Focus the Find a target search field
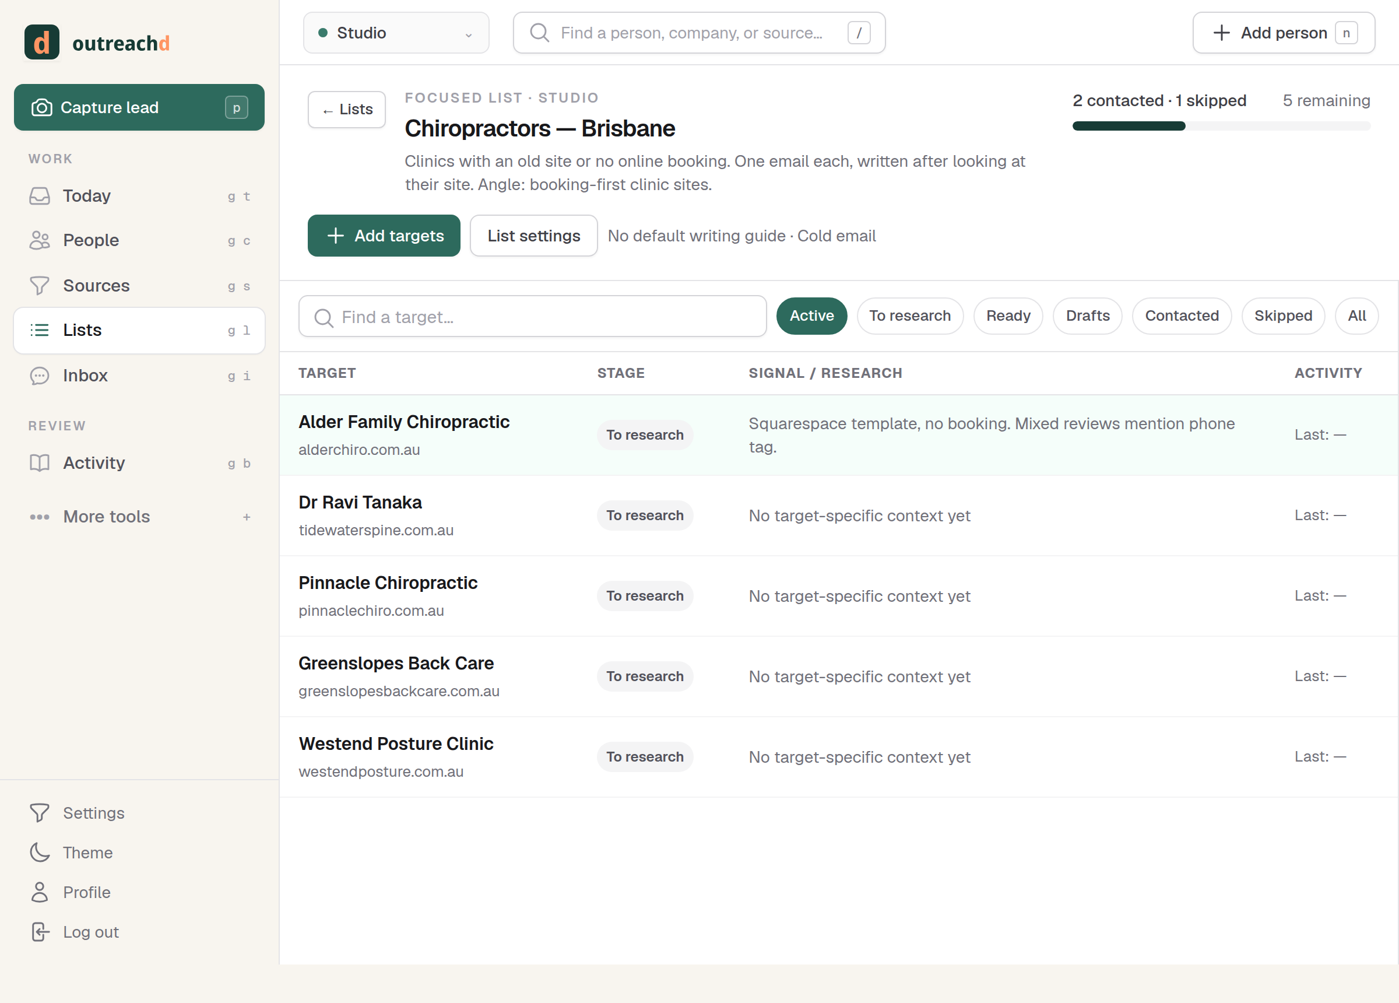1399x1003 pixels. tap(532, 317)
